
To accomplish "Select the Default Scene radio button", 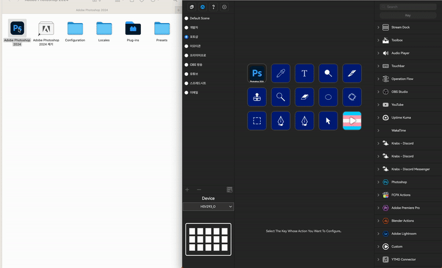I will (x=186, y=18).
